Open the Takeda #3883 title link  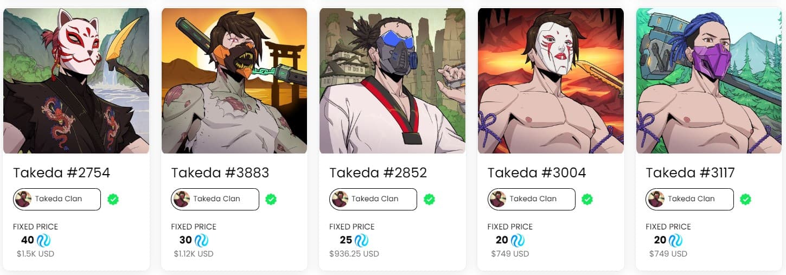pos(220,172)
